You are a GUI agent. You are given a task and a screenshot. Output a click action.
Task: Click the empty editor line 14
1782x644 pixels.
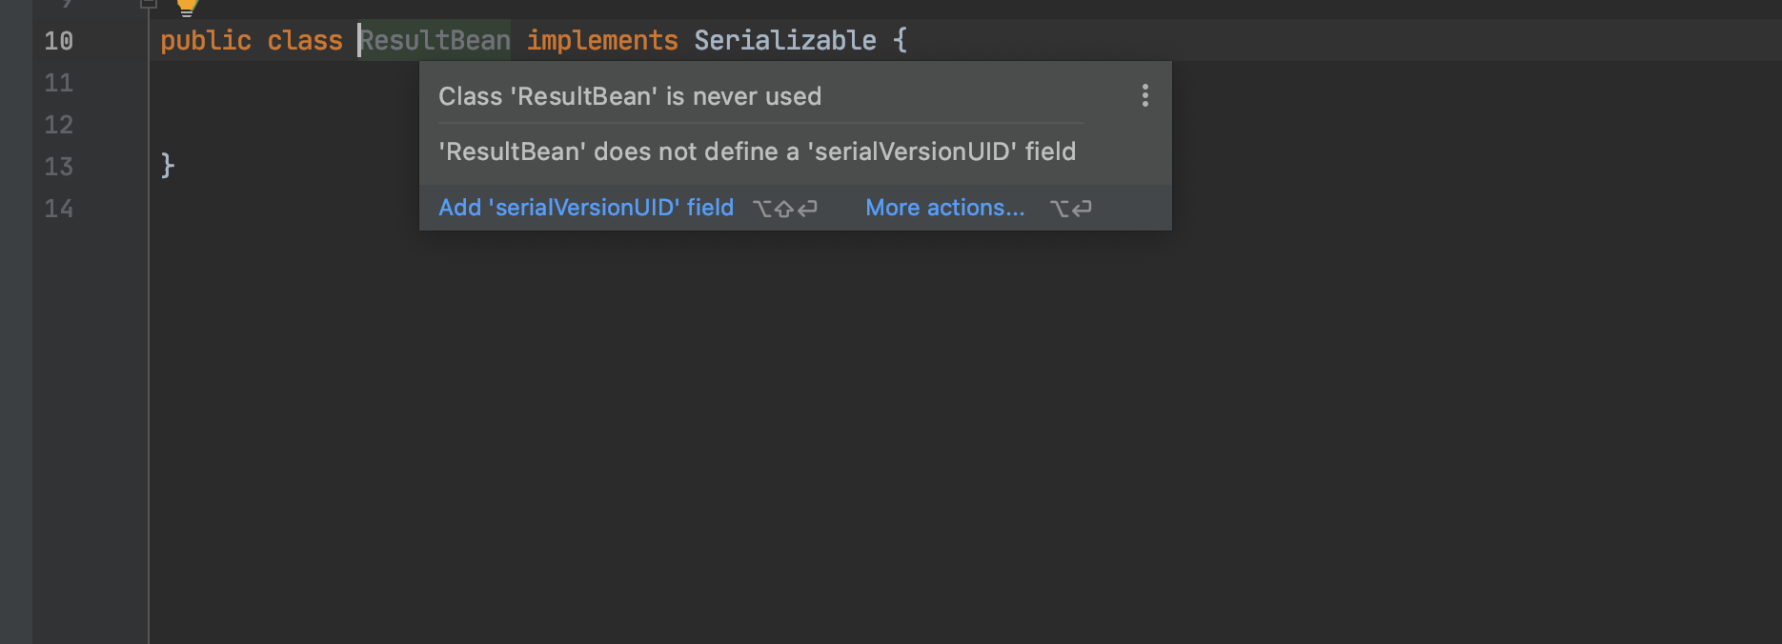click(x=964, y=209)
